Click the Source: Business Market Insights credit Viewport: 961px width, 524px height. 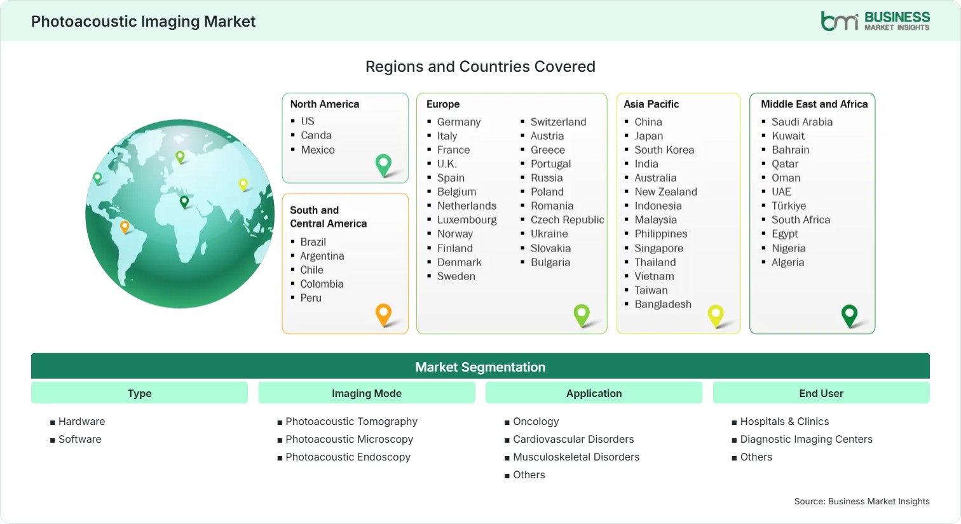pyautogui.click(x=862, y=502)
